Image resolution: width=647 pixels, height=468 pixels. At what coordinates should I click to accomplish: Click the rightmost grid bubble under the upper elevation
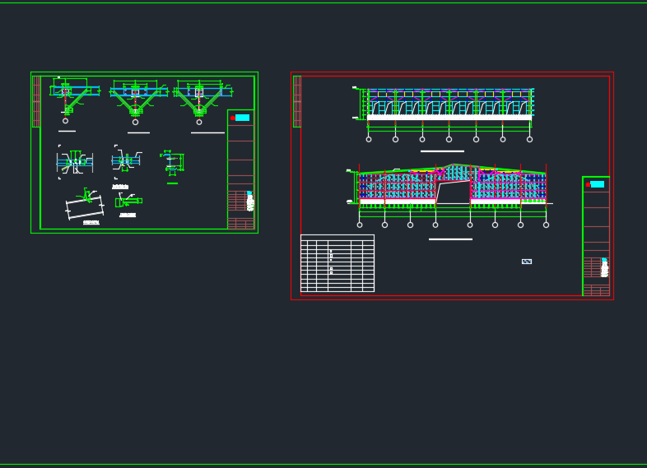tap(530, 139)
